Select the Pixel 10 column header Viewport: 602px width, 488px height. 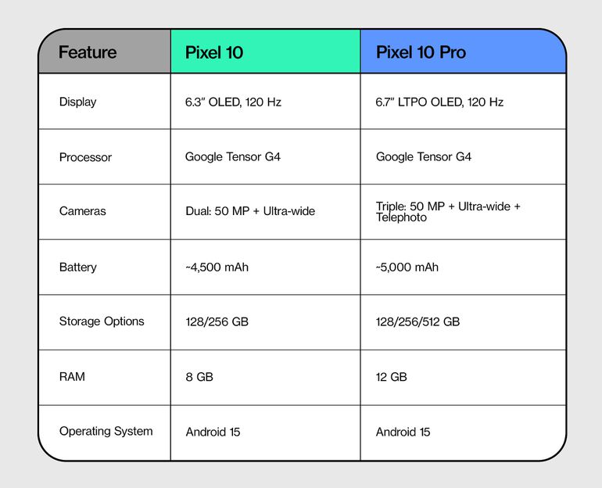click(x=214, y=52)
